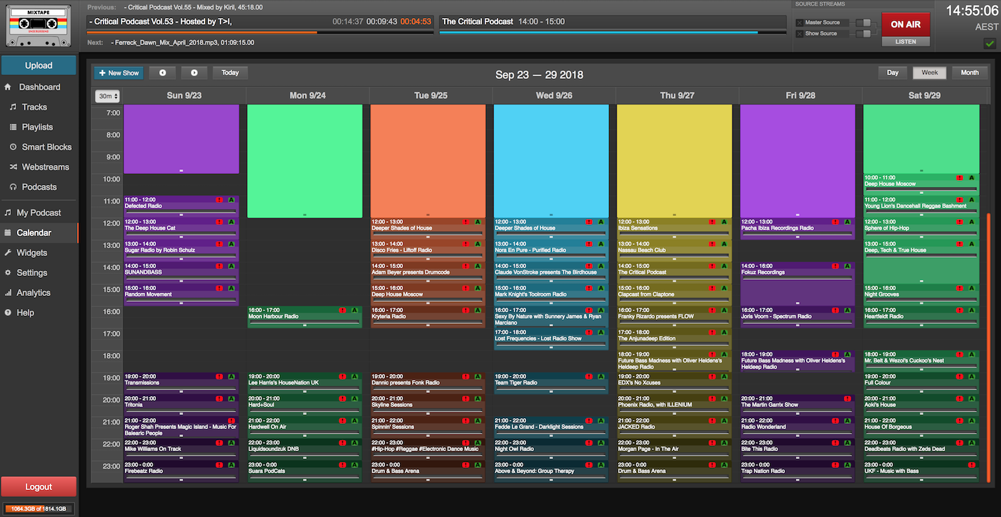Click the blue Critical Podcast show progress bar

click(612, 32)
